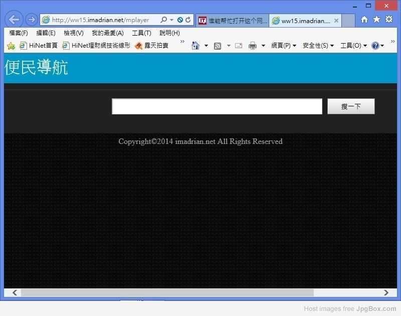This screenshot has width=401, height=316.
Task: Click the browser Back arrow button
Action: pos(14,20)
